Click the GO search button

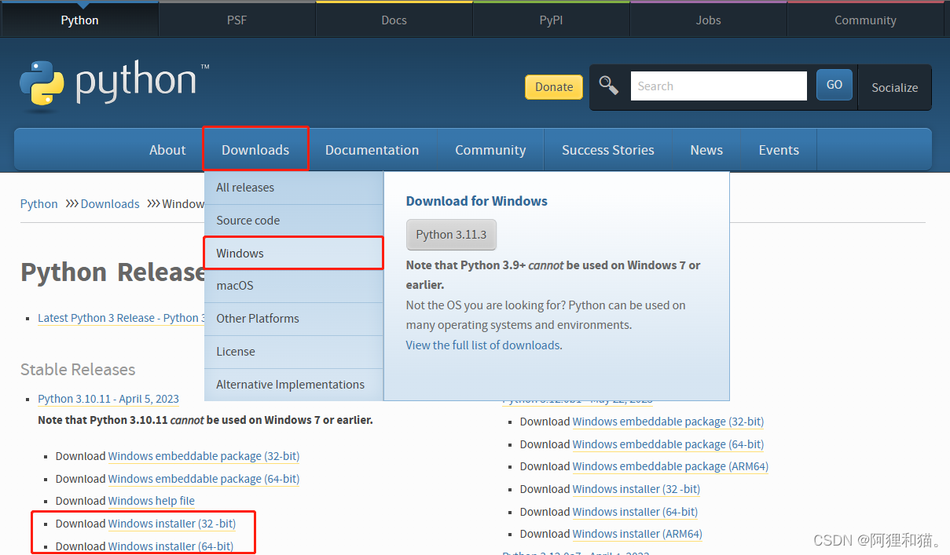click(834, 85)
